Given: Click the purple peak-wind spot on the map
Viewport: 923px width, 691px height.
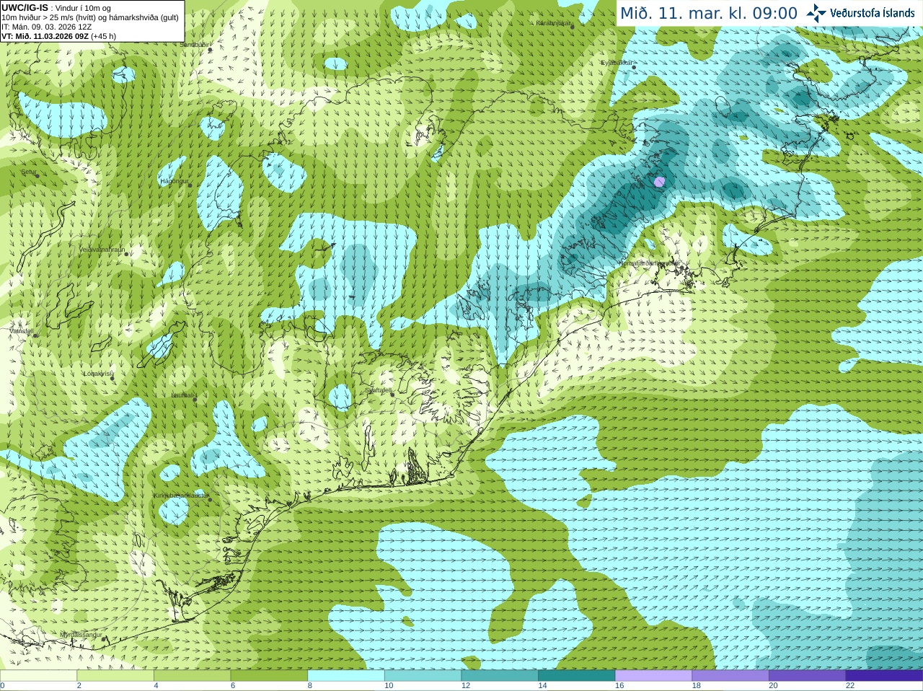Looking at the screenshot, I should tap(658, 181).
